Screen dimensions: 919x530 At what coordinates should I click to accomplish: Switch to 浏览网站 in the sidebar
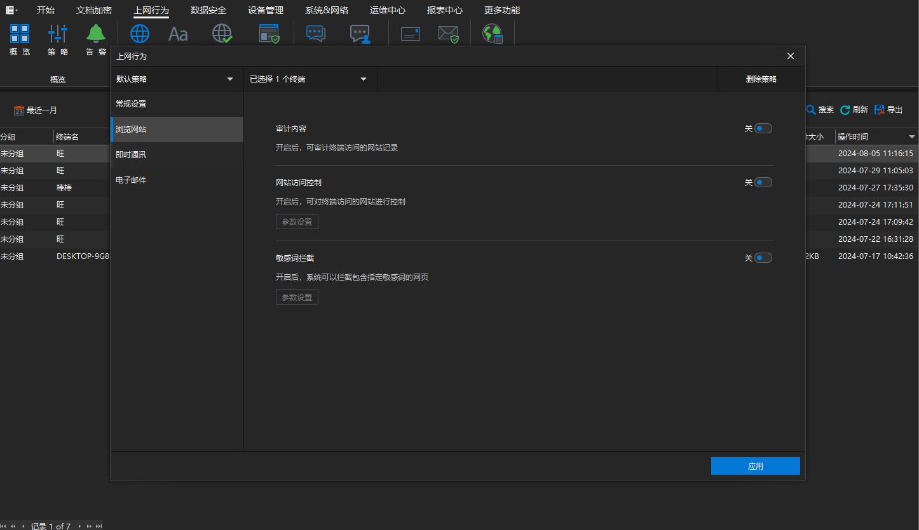(x=177, y=129)
